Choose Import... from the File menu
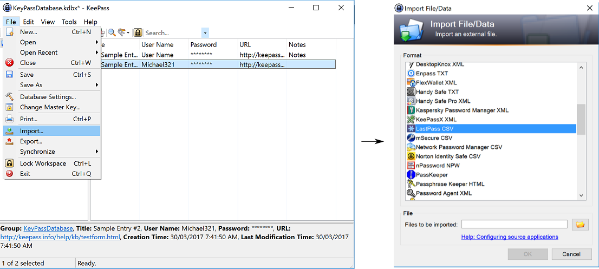 52,131
